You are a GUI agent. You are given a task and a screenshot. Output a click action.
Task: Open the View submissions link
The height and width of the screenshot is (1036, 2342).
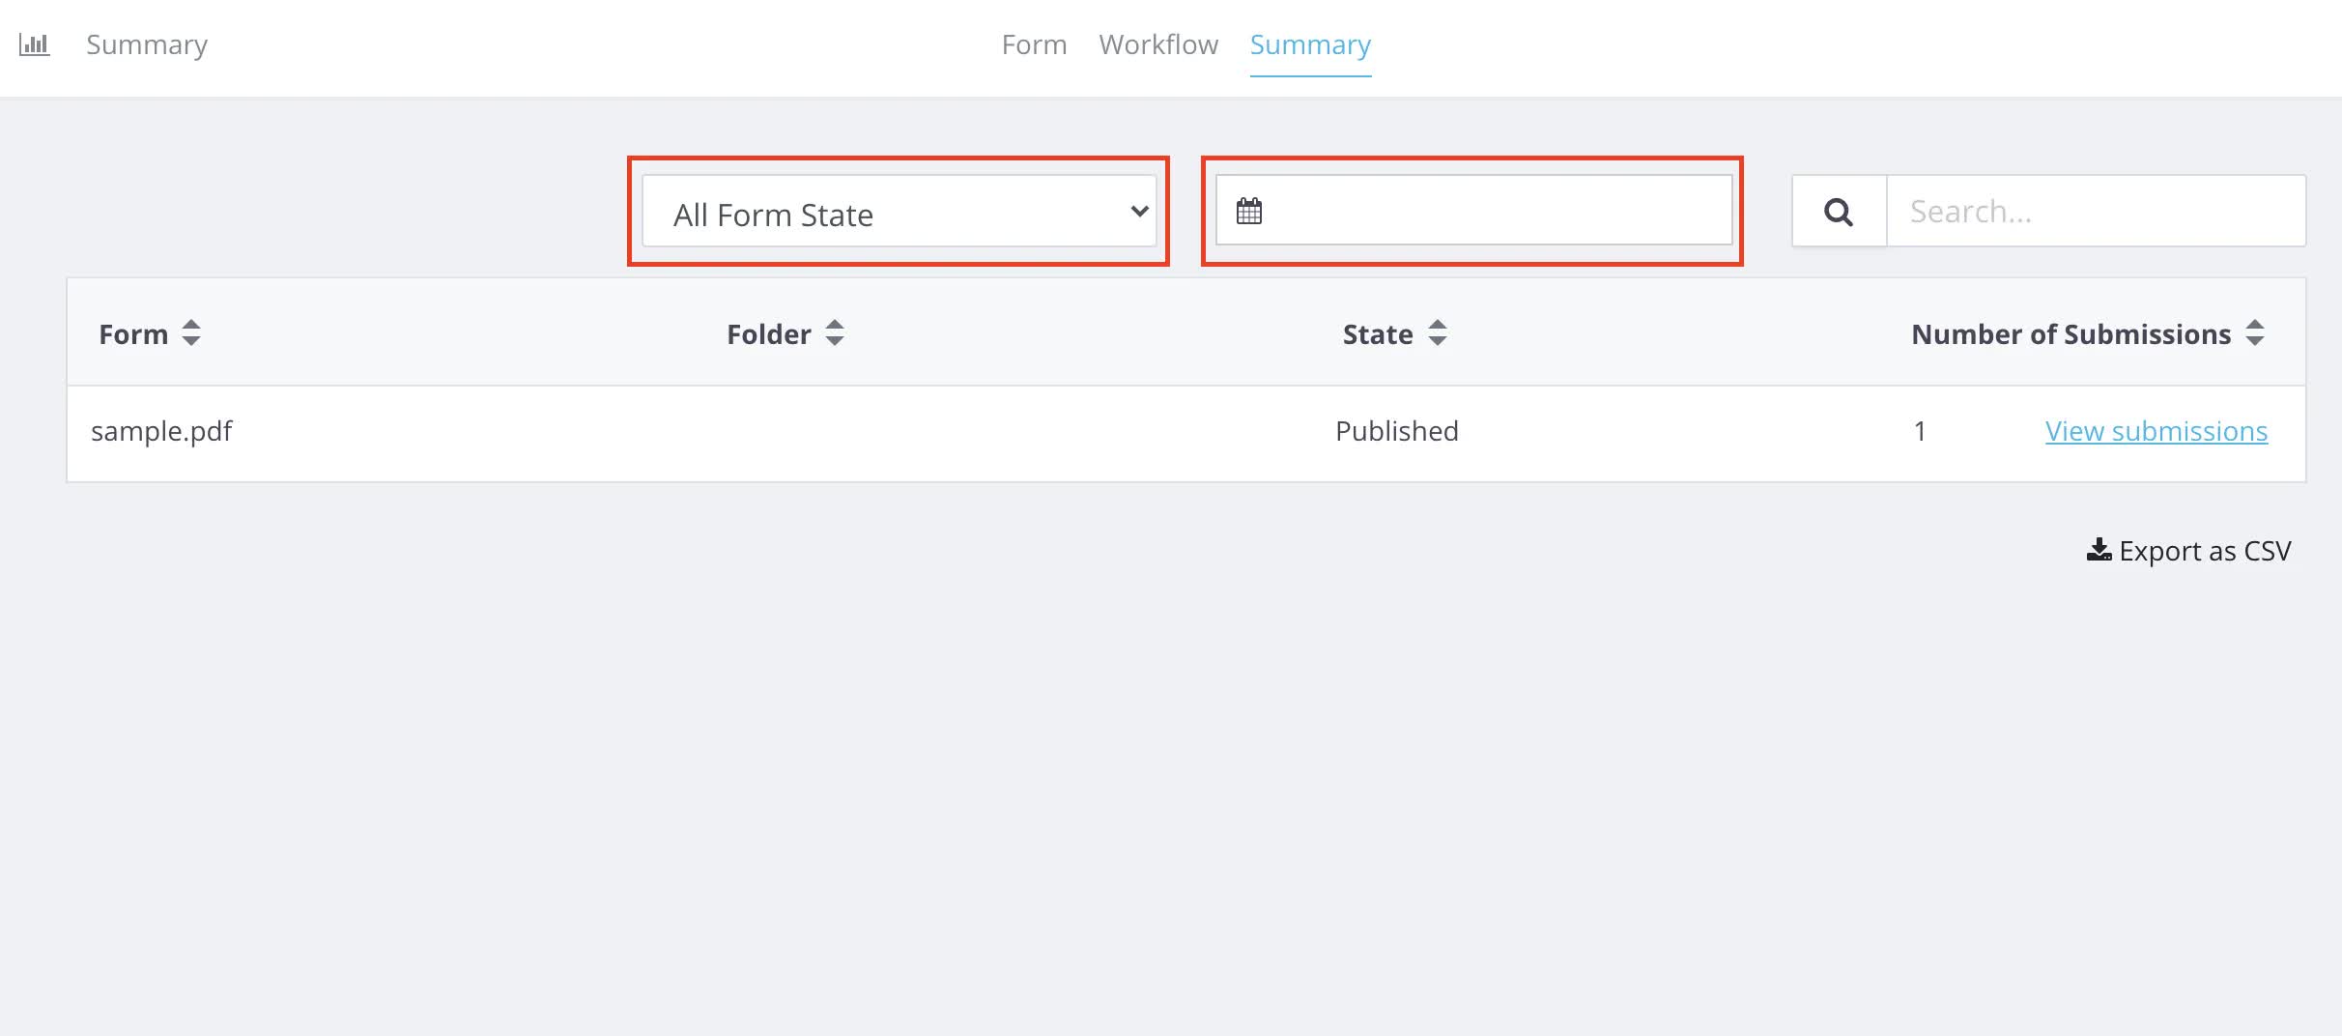point(2156,431)
